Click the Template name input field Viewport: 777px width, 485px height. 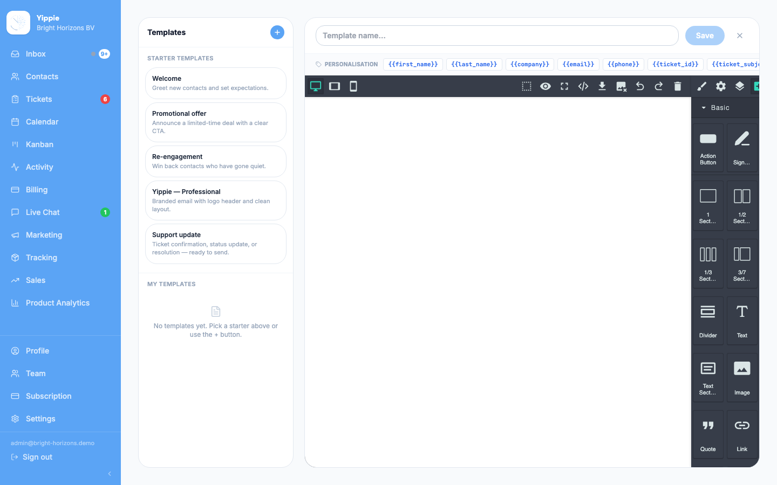tap(497, 36)
